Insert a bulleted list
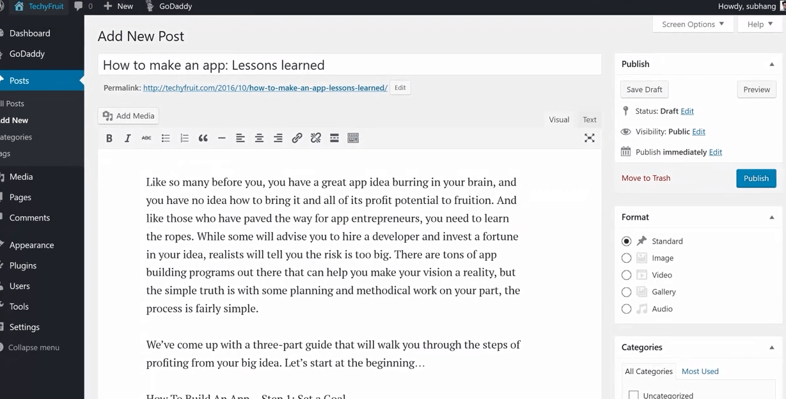Viewport: 786px width, 399px height. tap(166, 138)
